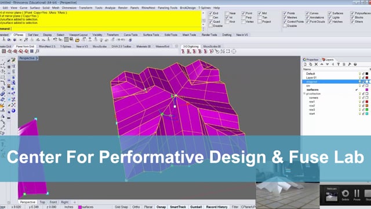Toggle Record History in status bar
371x209 pixels.
click(216, 207)
